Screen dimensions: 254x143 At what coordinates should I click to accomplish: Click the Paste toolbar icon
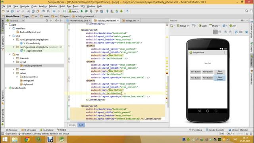[38, 11]
